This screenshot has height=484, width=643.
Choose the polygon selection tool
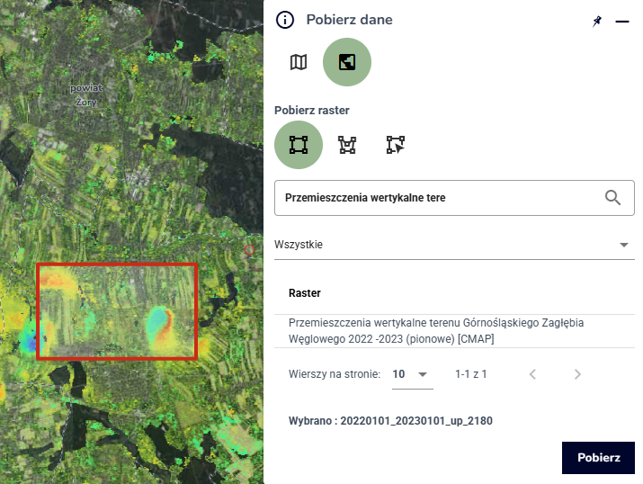coord(347,145)
